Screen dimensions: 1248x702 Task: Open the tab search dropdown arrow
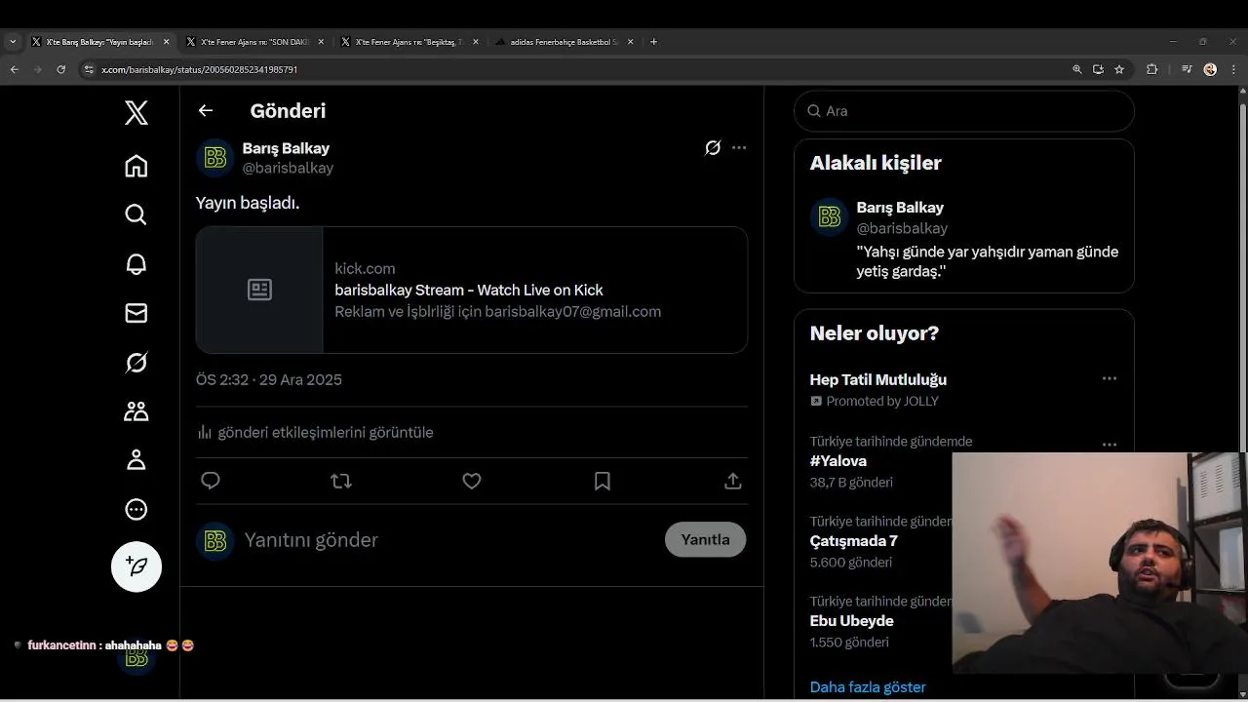13,42
